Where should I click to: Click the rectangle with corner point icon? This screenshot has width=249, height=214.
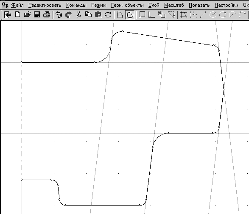click(142, 15)
